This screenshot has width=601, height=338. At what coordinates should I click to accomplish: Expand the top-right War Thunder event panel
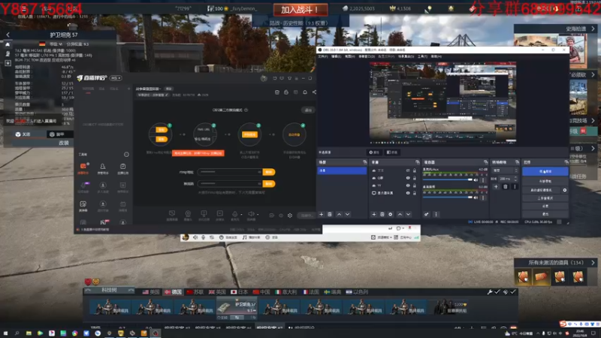pyautogui.click(x=593, y=29)
